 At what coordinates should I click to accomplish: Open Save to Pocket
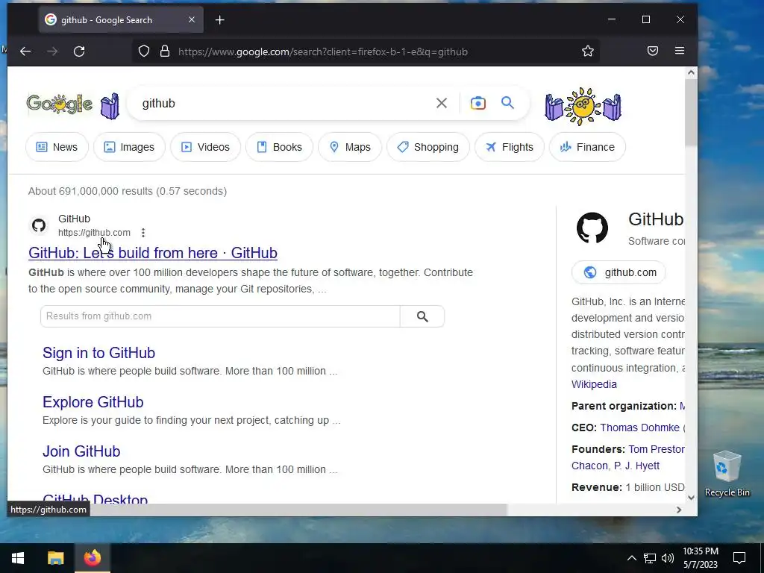point(653,51)
